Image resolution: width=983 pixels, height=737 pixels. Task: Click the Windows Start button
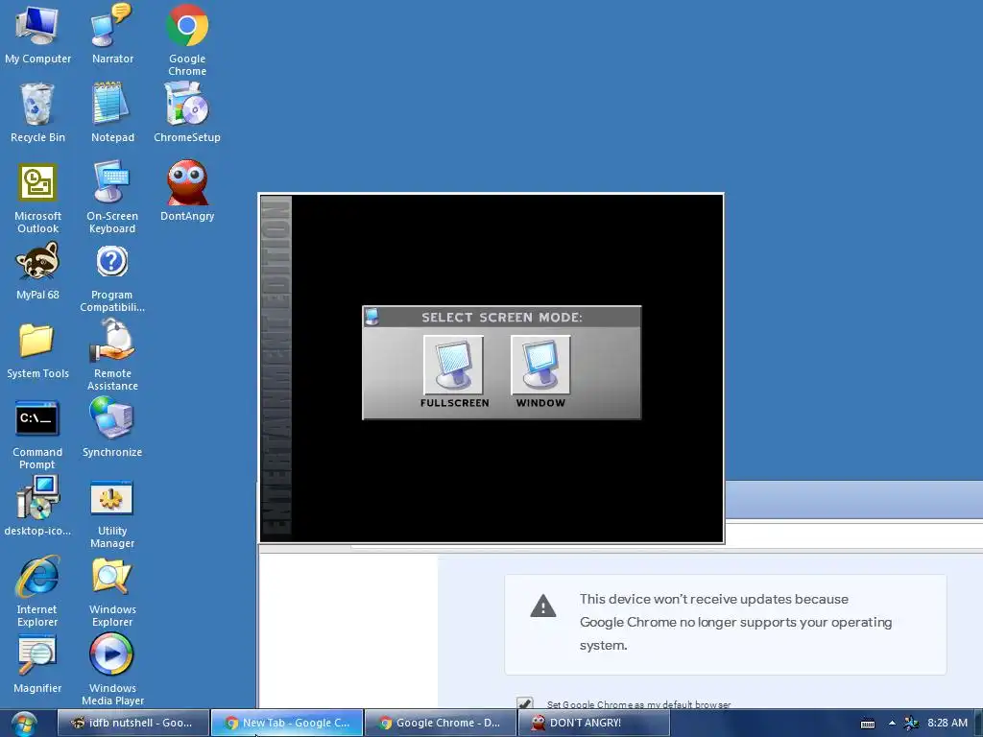(x=23, y=724)
